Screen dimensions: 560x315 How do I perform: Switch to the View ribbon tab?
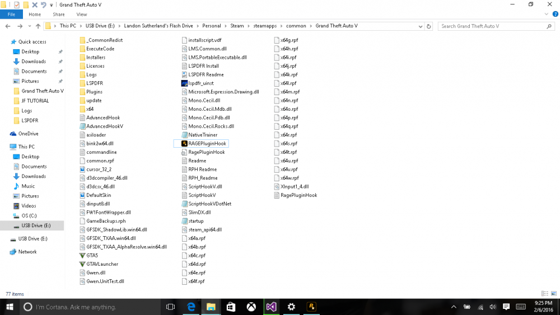pos(81,15)
